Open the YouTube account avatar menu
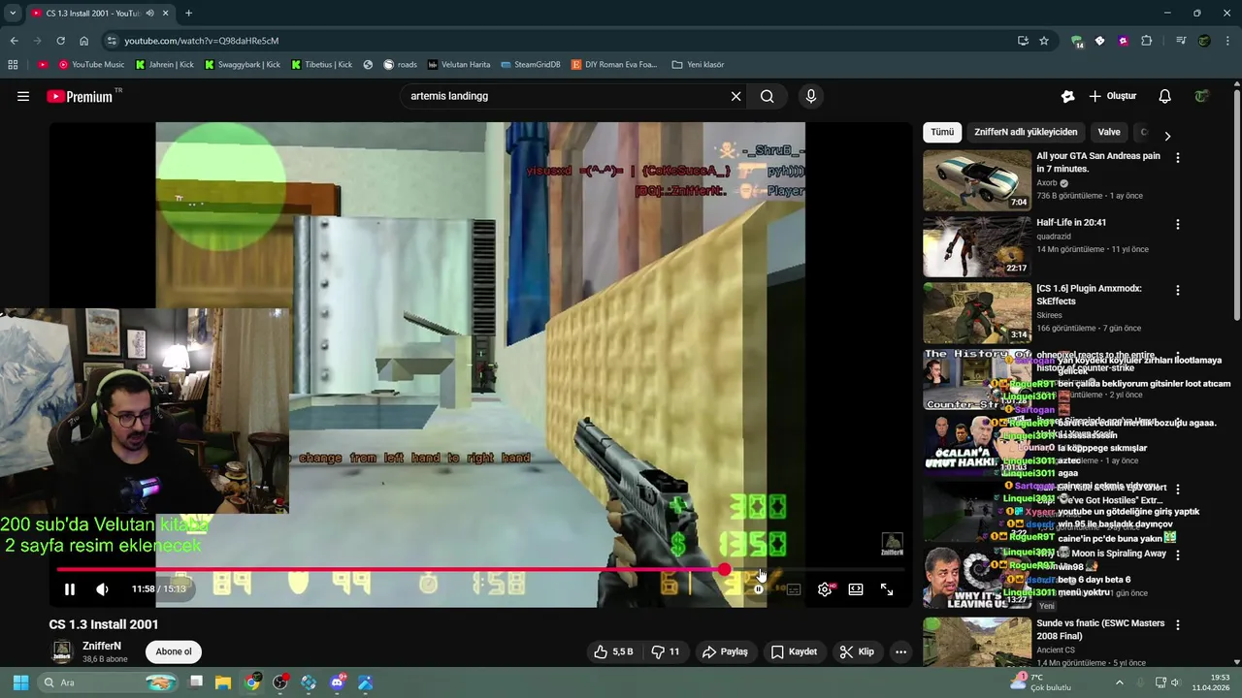The image size is (1242, 698). 1201,96
